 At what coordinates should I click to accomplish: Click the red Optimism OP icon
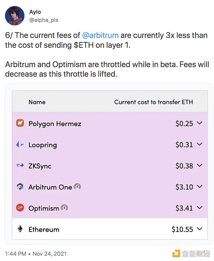point(20,208)
